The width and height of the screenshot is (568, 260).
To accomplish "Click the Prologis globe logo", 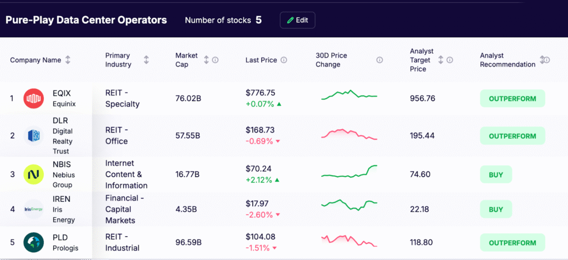I will 34,242.
